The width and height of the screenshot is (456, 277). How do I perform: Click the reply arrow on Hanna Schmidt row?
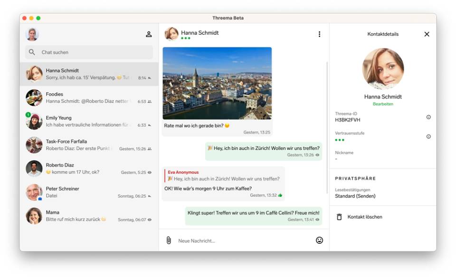(x=150, y=78)
